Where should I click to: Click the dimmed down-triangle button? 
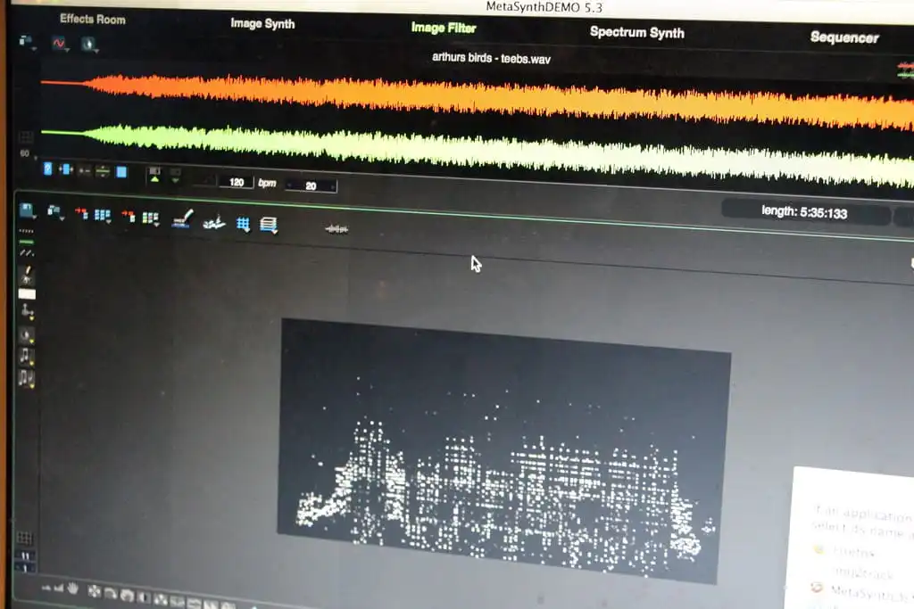[x=176, y=176]
